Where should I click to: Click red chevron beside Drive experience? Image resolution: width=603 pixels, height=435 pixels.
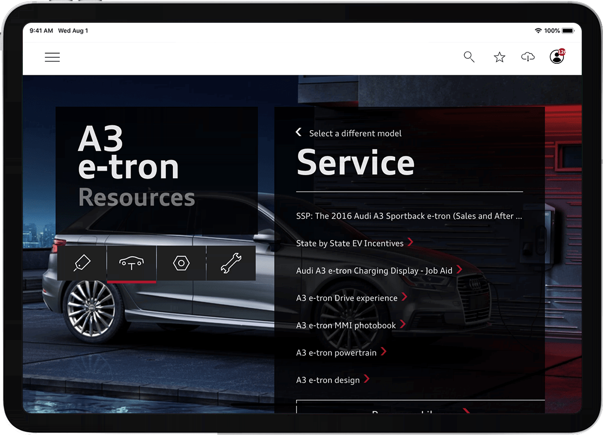tap(404, 296)
